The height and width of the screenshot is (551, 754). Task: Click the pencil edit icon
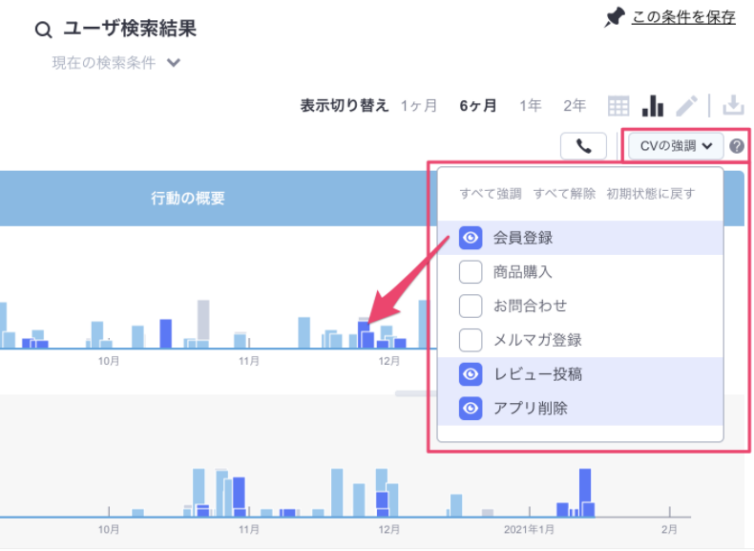click(x=687, y=106)
